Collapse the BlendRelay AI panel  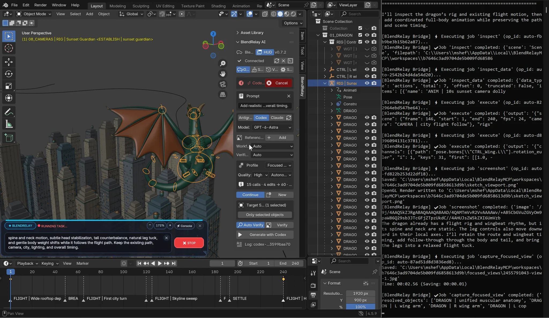(238, 42)
